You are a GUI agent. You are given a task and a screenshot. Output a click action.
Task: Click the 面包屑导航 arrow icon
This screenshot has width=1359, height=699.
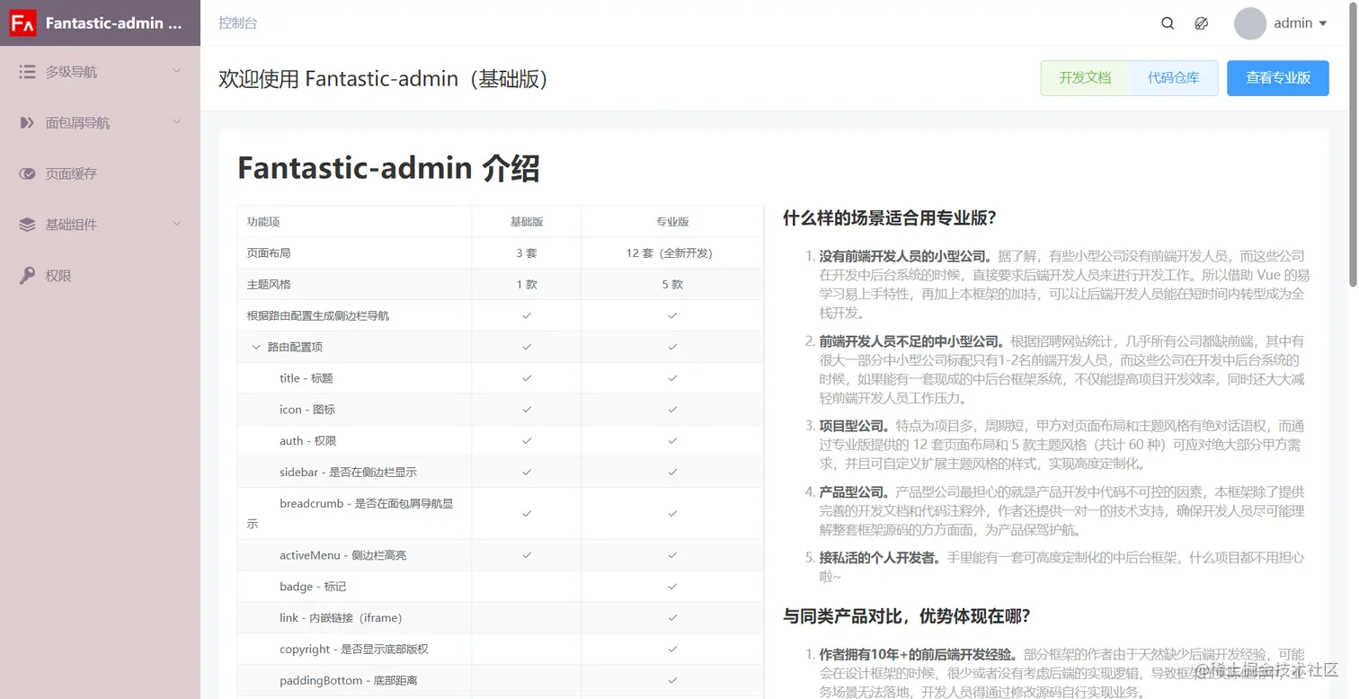27,122
